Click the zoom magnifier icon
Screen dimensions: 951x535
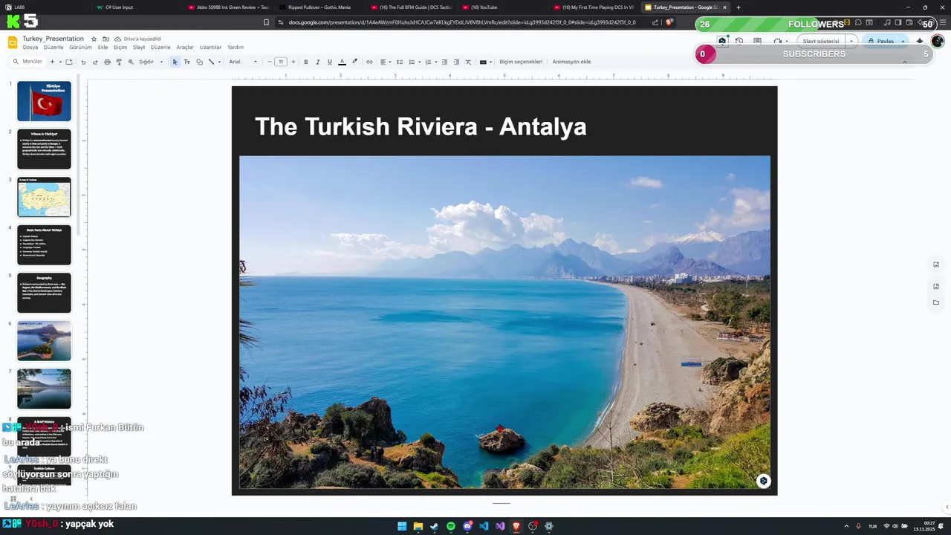131,62
